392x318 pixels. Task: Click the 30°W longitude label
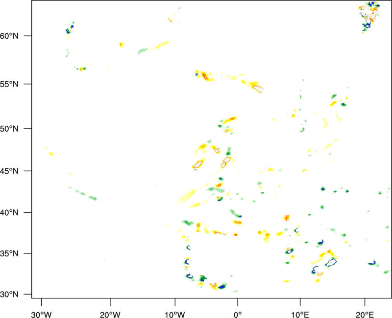42,315
